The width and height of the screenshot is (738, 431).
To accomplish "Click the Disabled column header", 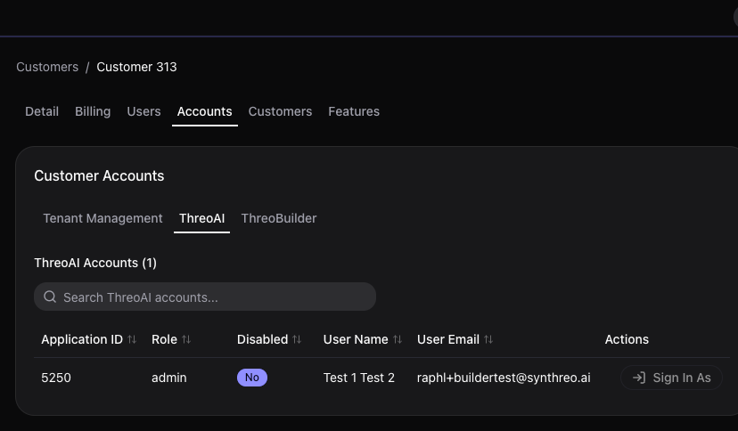I will coord(262,339).
